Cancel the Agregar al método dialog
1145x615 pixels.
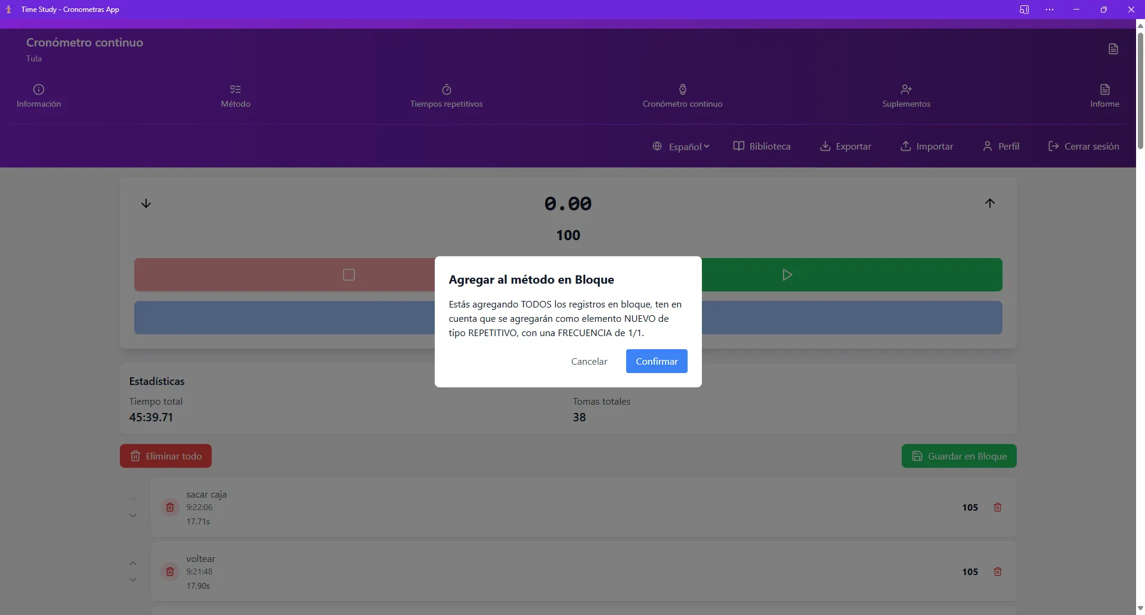589,361
